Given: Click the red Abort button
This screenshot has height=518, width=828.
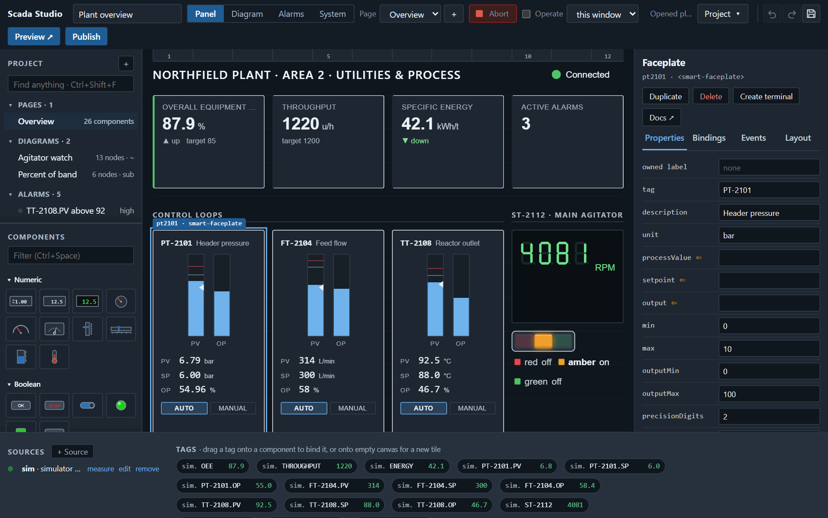Looking at the screenshot, I should (492, 14).
